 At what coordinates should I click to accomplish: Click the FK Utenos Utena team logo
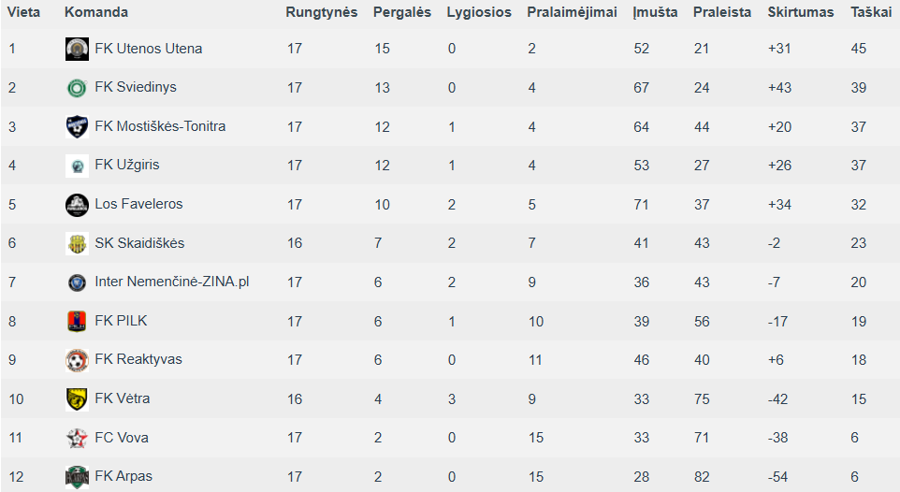point(77,49)
